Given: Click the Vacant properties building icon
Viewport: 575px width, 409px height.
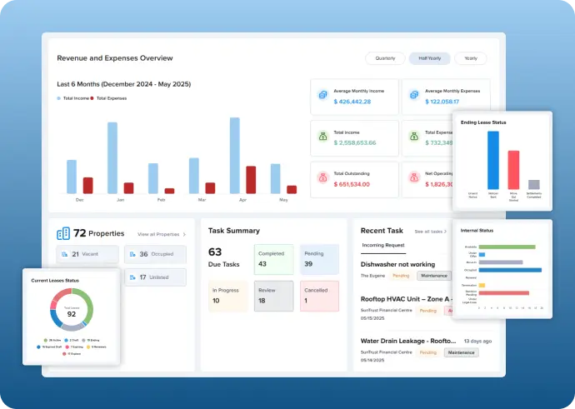Looking at the screenshot, I should click(64, 254).
